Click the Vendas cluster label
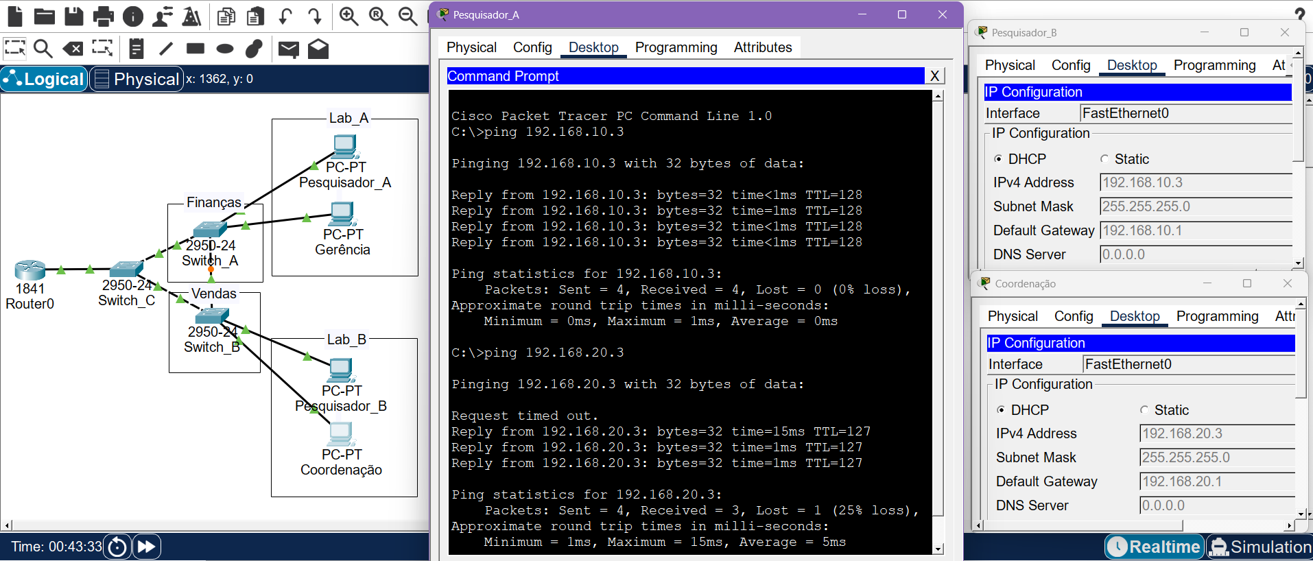The image size is (1313, 561). pyautogui.click(x=213, y=294)
